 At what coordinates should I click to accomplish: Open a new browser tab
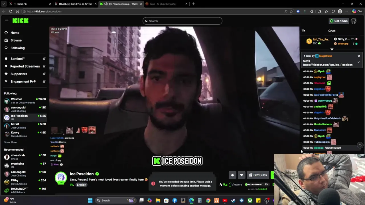[x=193, y=4]
